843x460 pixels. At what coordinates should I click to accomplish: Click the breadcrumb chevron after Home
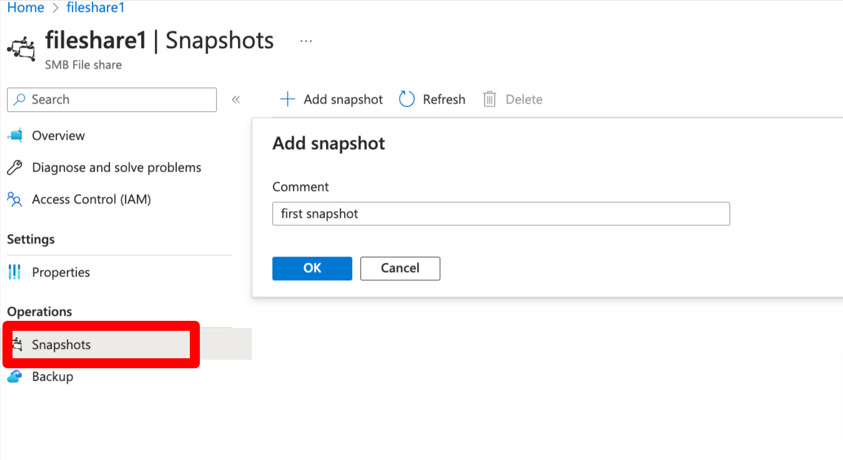coord(57,7)
